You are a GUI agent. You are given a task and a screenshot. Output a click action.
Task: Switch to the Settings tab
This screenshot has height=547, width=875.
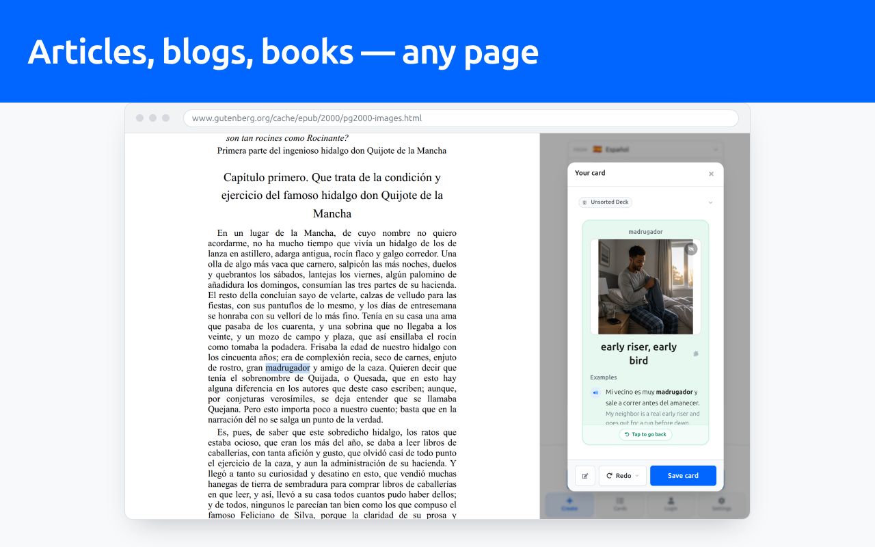pos(721,505)
